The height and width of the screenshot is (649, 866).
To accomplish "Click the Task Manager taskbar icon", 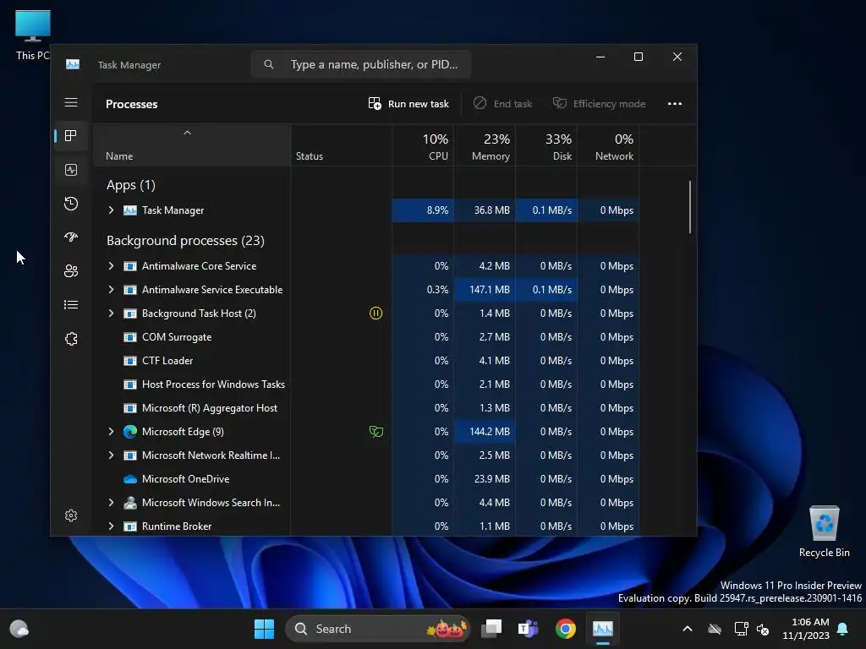I will click(602, 629).
